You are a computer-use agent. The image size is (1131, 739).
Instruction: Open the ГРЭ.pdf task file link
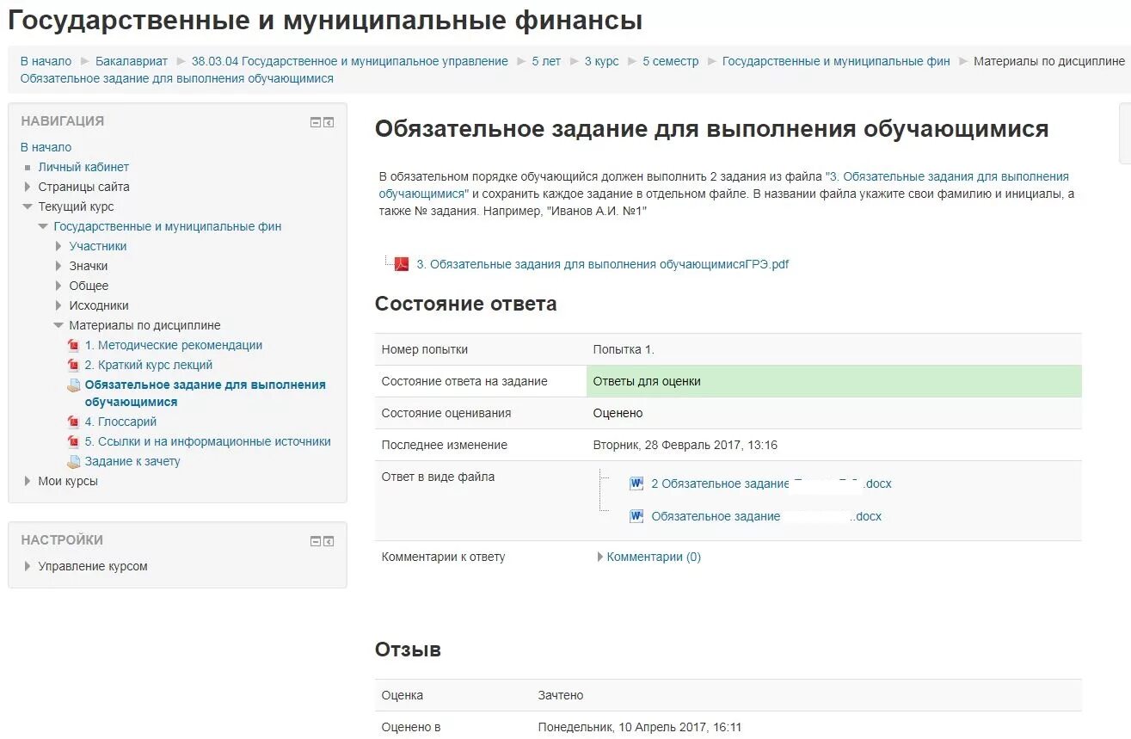pos(602,264)
